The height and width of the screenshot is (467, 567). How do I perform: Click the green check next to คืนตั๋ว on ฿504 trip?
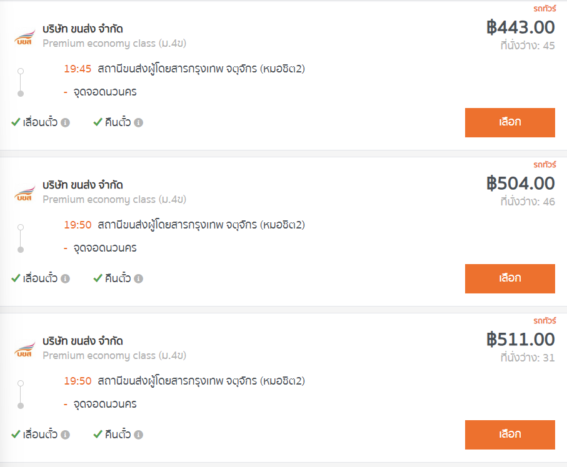click(x=98, y=278)
